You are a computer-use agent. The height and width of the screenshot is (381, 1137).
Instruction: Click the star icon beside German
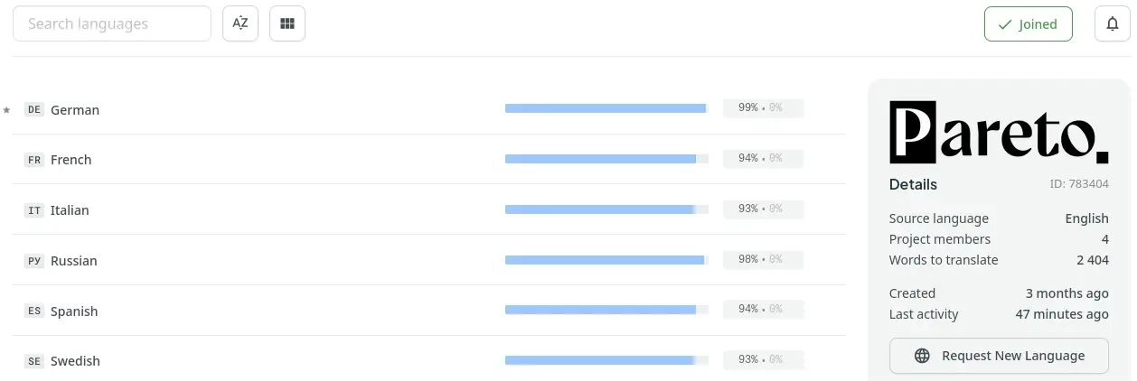[x=6, y=110]
